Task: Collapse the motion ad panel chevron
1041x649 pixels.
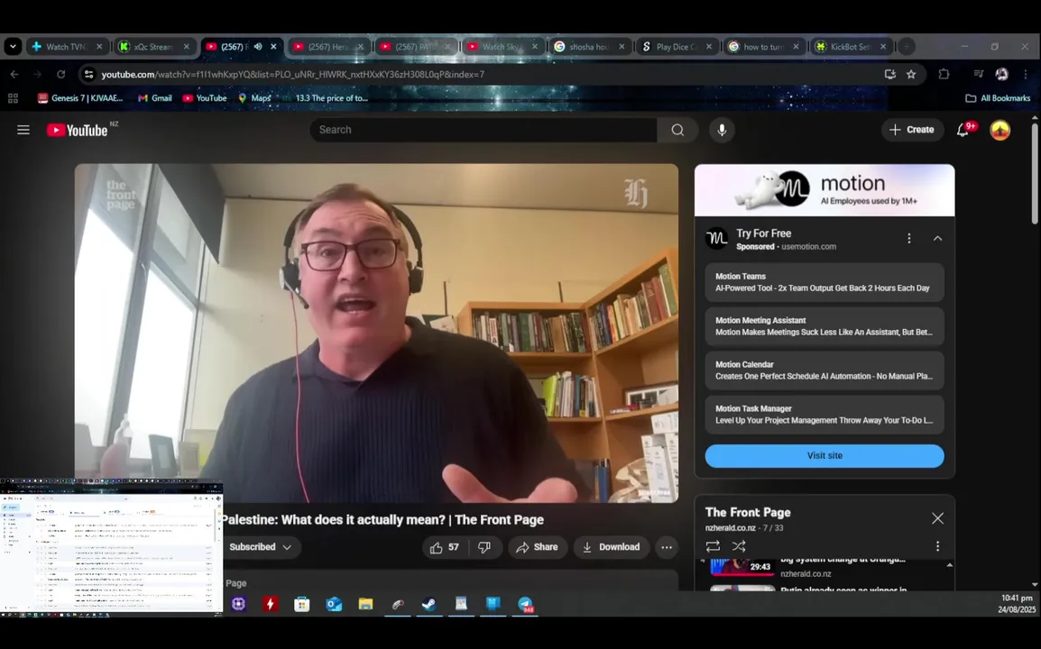Action: [937, 238]
